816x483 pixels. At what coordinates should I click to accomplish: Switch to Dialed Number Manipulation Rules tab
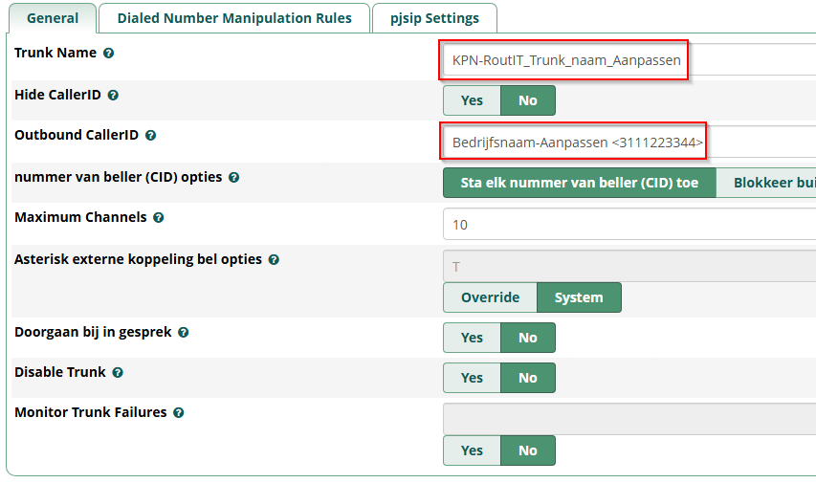[234, 18]
